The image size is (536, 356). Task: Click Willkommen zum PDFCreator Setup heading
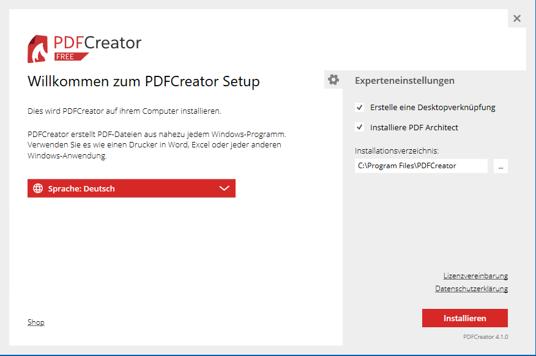144,81
